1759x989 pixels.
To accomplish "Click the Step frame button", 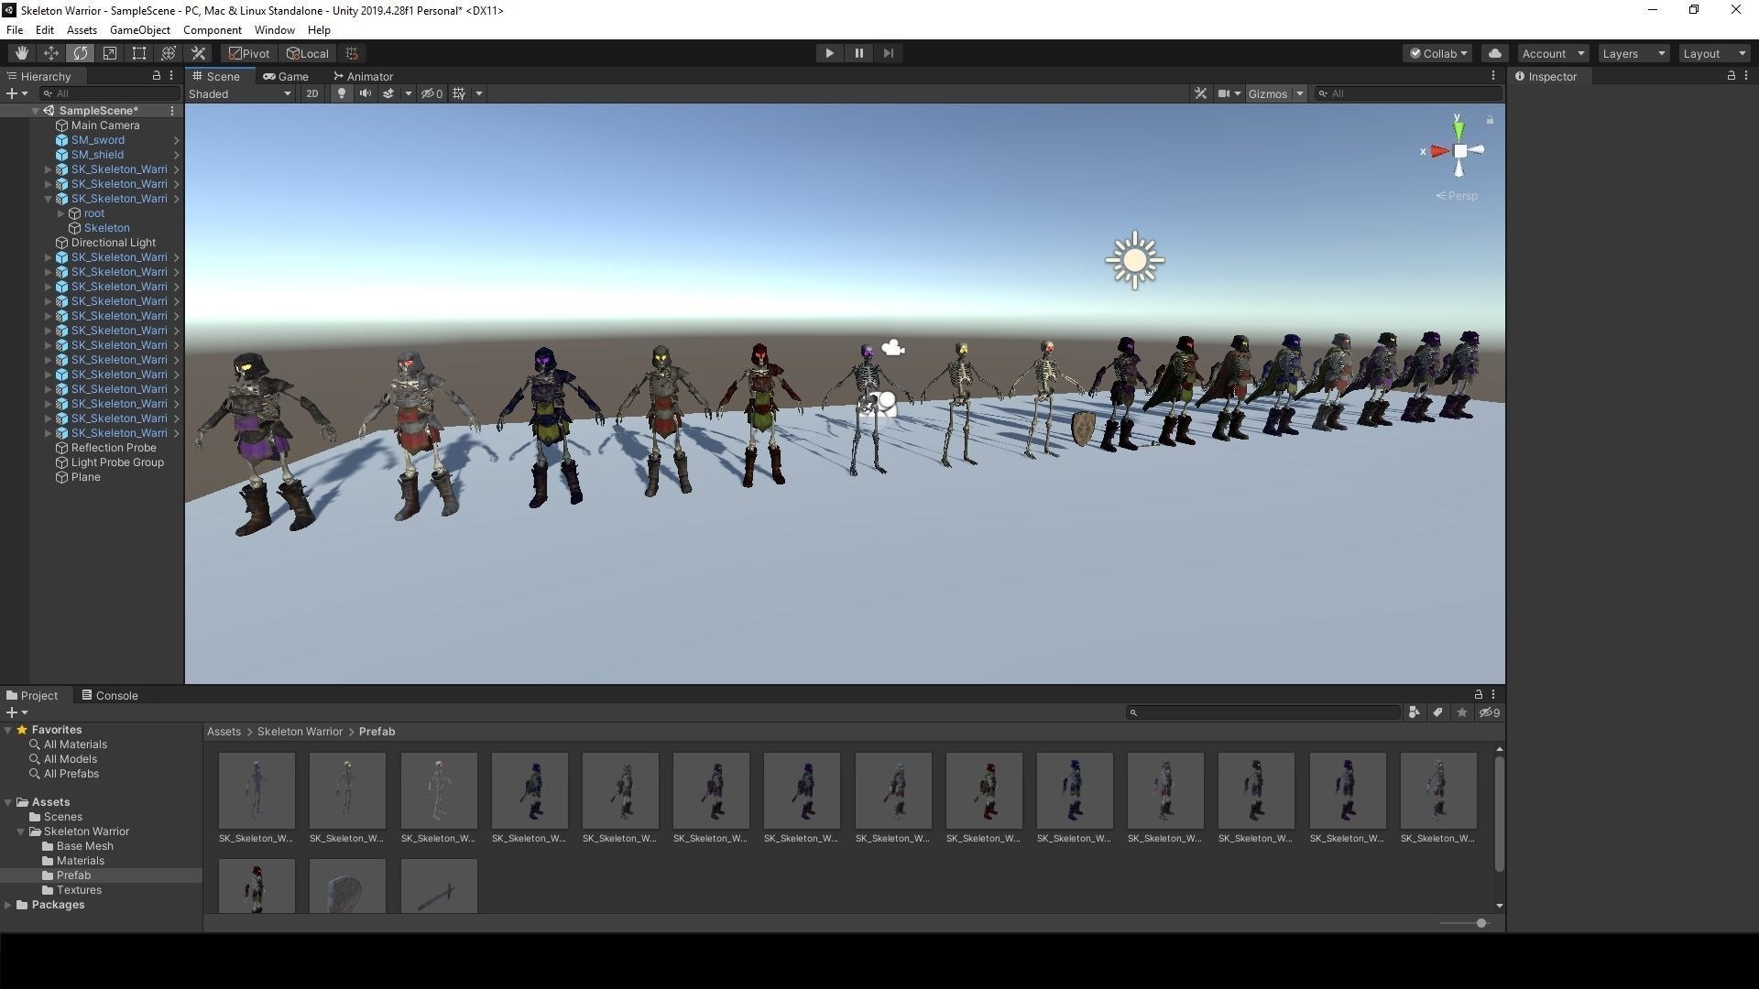I will [888, 53].
